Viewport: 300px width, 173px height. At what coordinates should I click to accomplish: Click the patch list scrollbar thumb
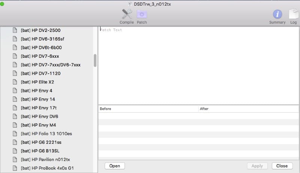pos(95,60)
